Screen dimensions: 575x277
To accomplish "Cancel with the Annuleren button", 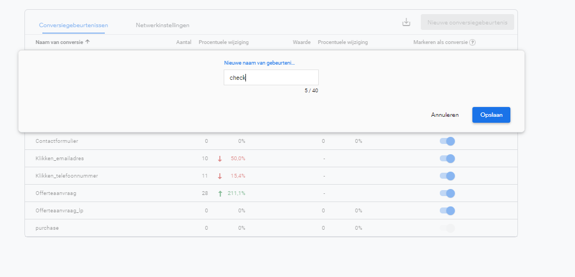I will [445, 115].
